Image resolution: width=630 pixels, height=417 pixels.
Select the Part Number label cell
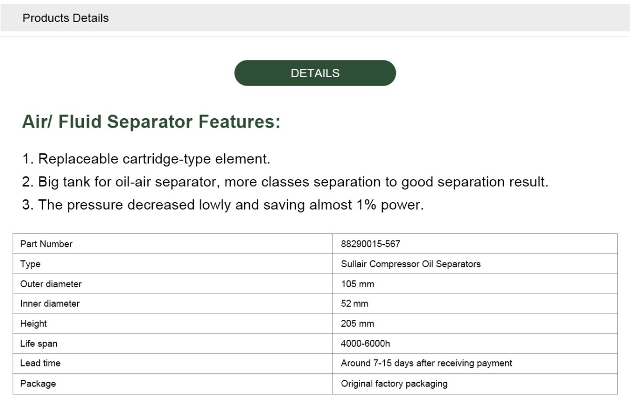coord(173,244)
